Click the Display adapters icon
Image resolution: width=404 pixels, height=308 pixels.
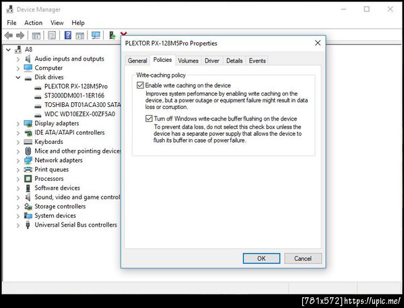(x=28, y=124)
